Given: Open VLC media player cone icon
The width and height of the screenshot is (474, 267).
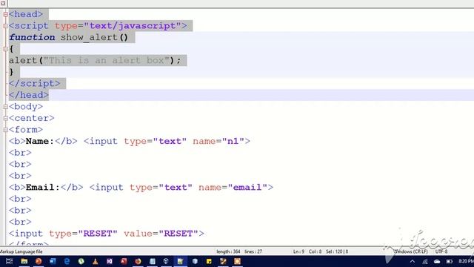Looking at the screenshot, I should click(96, 261).
